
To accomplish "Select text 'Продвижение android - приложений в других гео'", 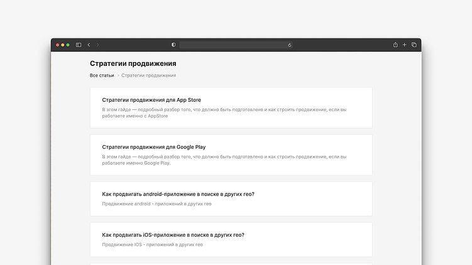I will point(156,203).
